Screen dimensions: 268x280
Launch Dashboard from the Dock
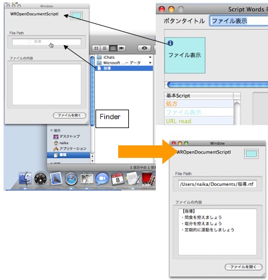click(41, 179)
